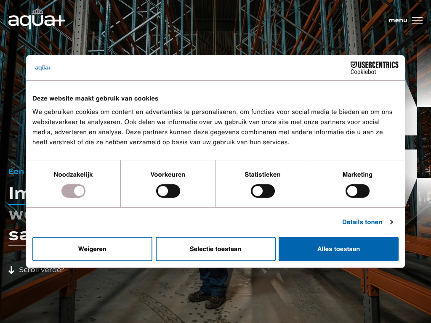
Task: Enable the Statistieken cookies switch
Action: click(x=263, y=191)
